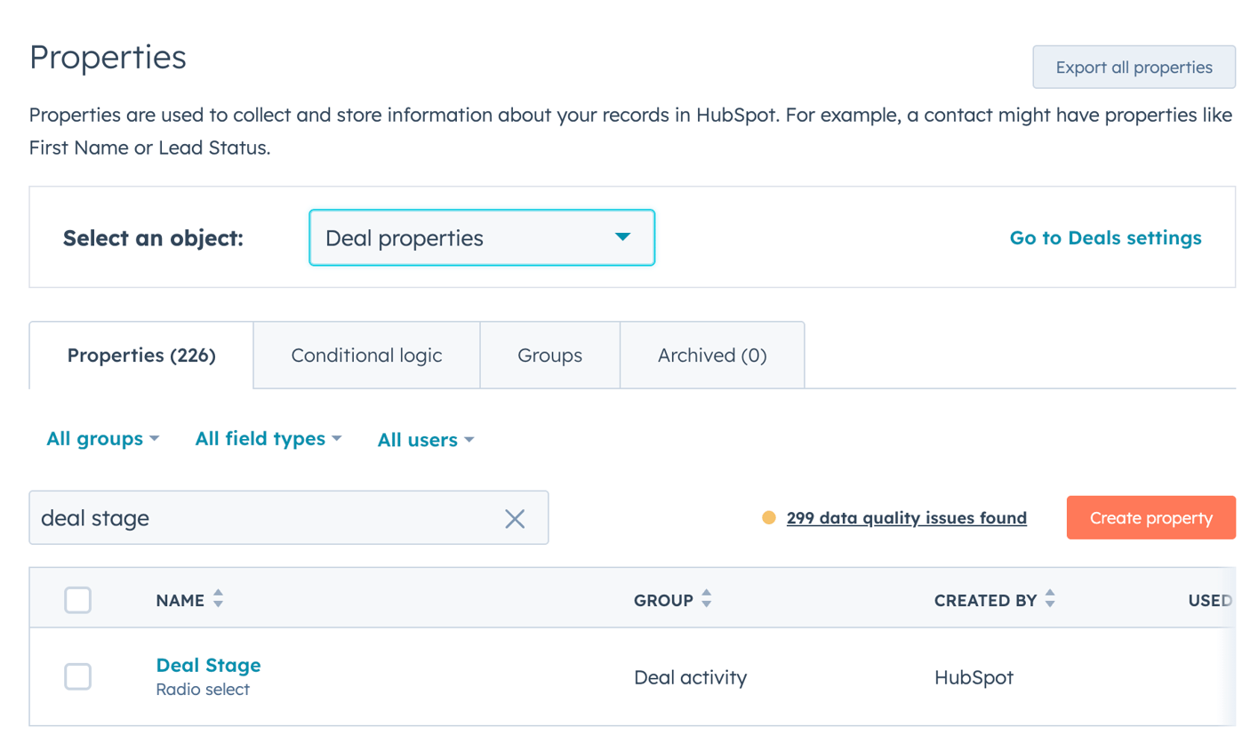The width and height of the screenshot is (1258, 751).
Task: Click the yellow data quality indicator dot
Action: (770, 516)
